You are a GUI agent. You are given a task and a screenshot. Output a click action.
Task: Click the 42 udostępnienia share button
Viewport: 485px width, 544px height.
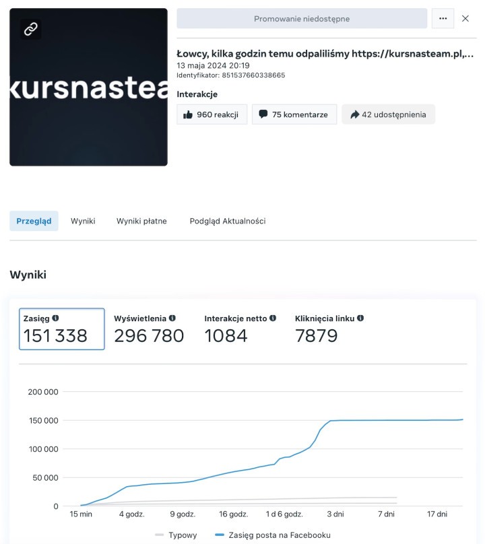(x=388, y=114)
